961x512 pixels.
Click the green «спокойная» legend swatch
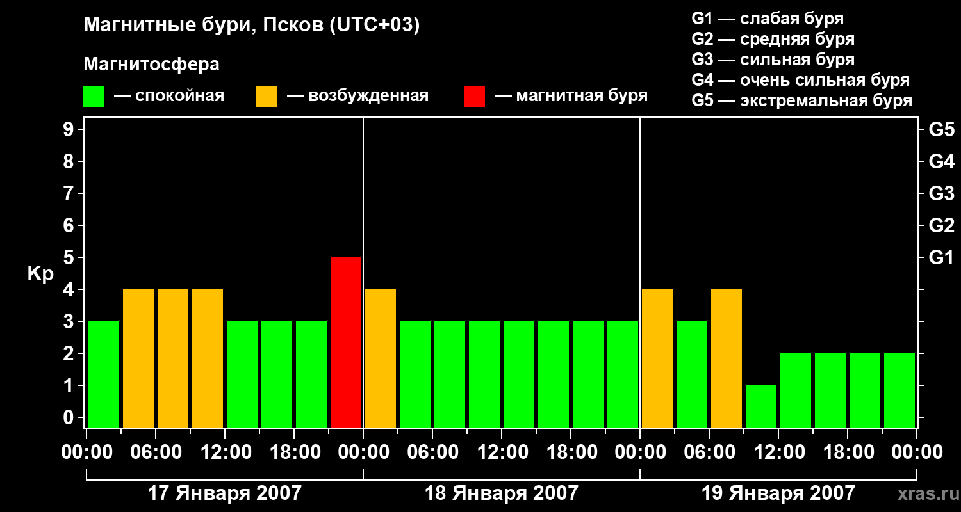pos(94,97)
